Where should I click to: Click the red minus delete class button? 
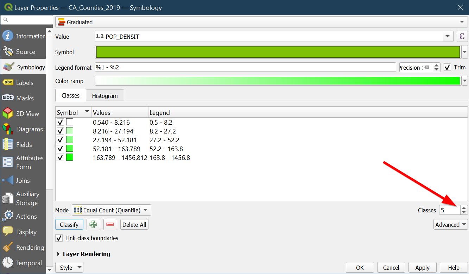(x=110, y=225)
